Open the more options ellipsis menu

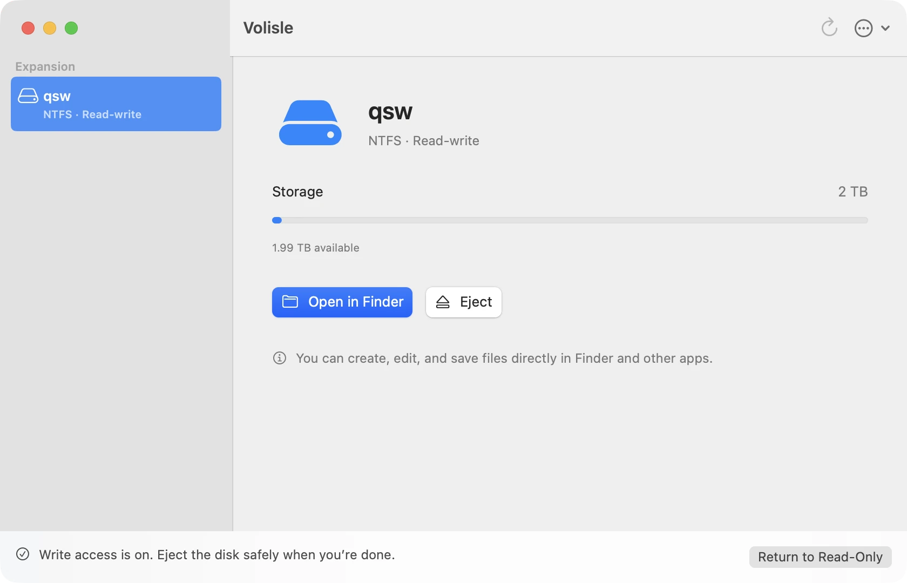click(x=863, y=28)
